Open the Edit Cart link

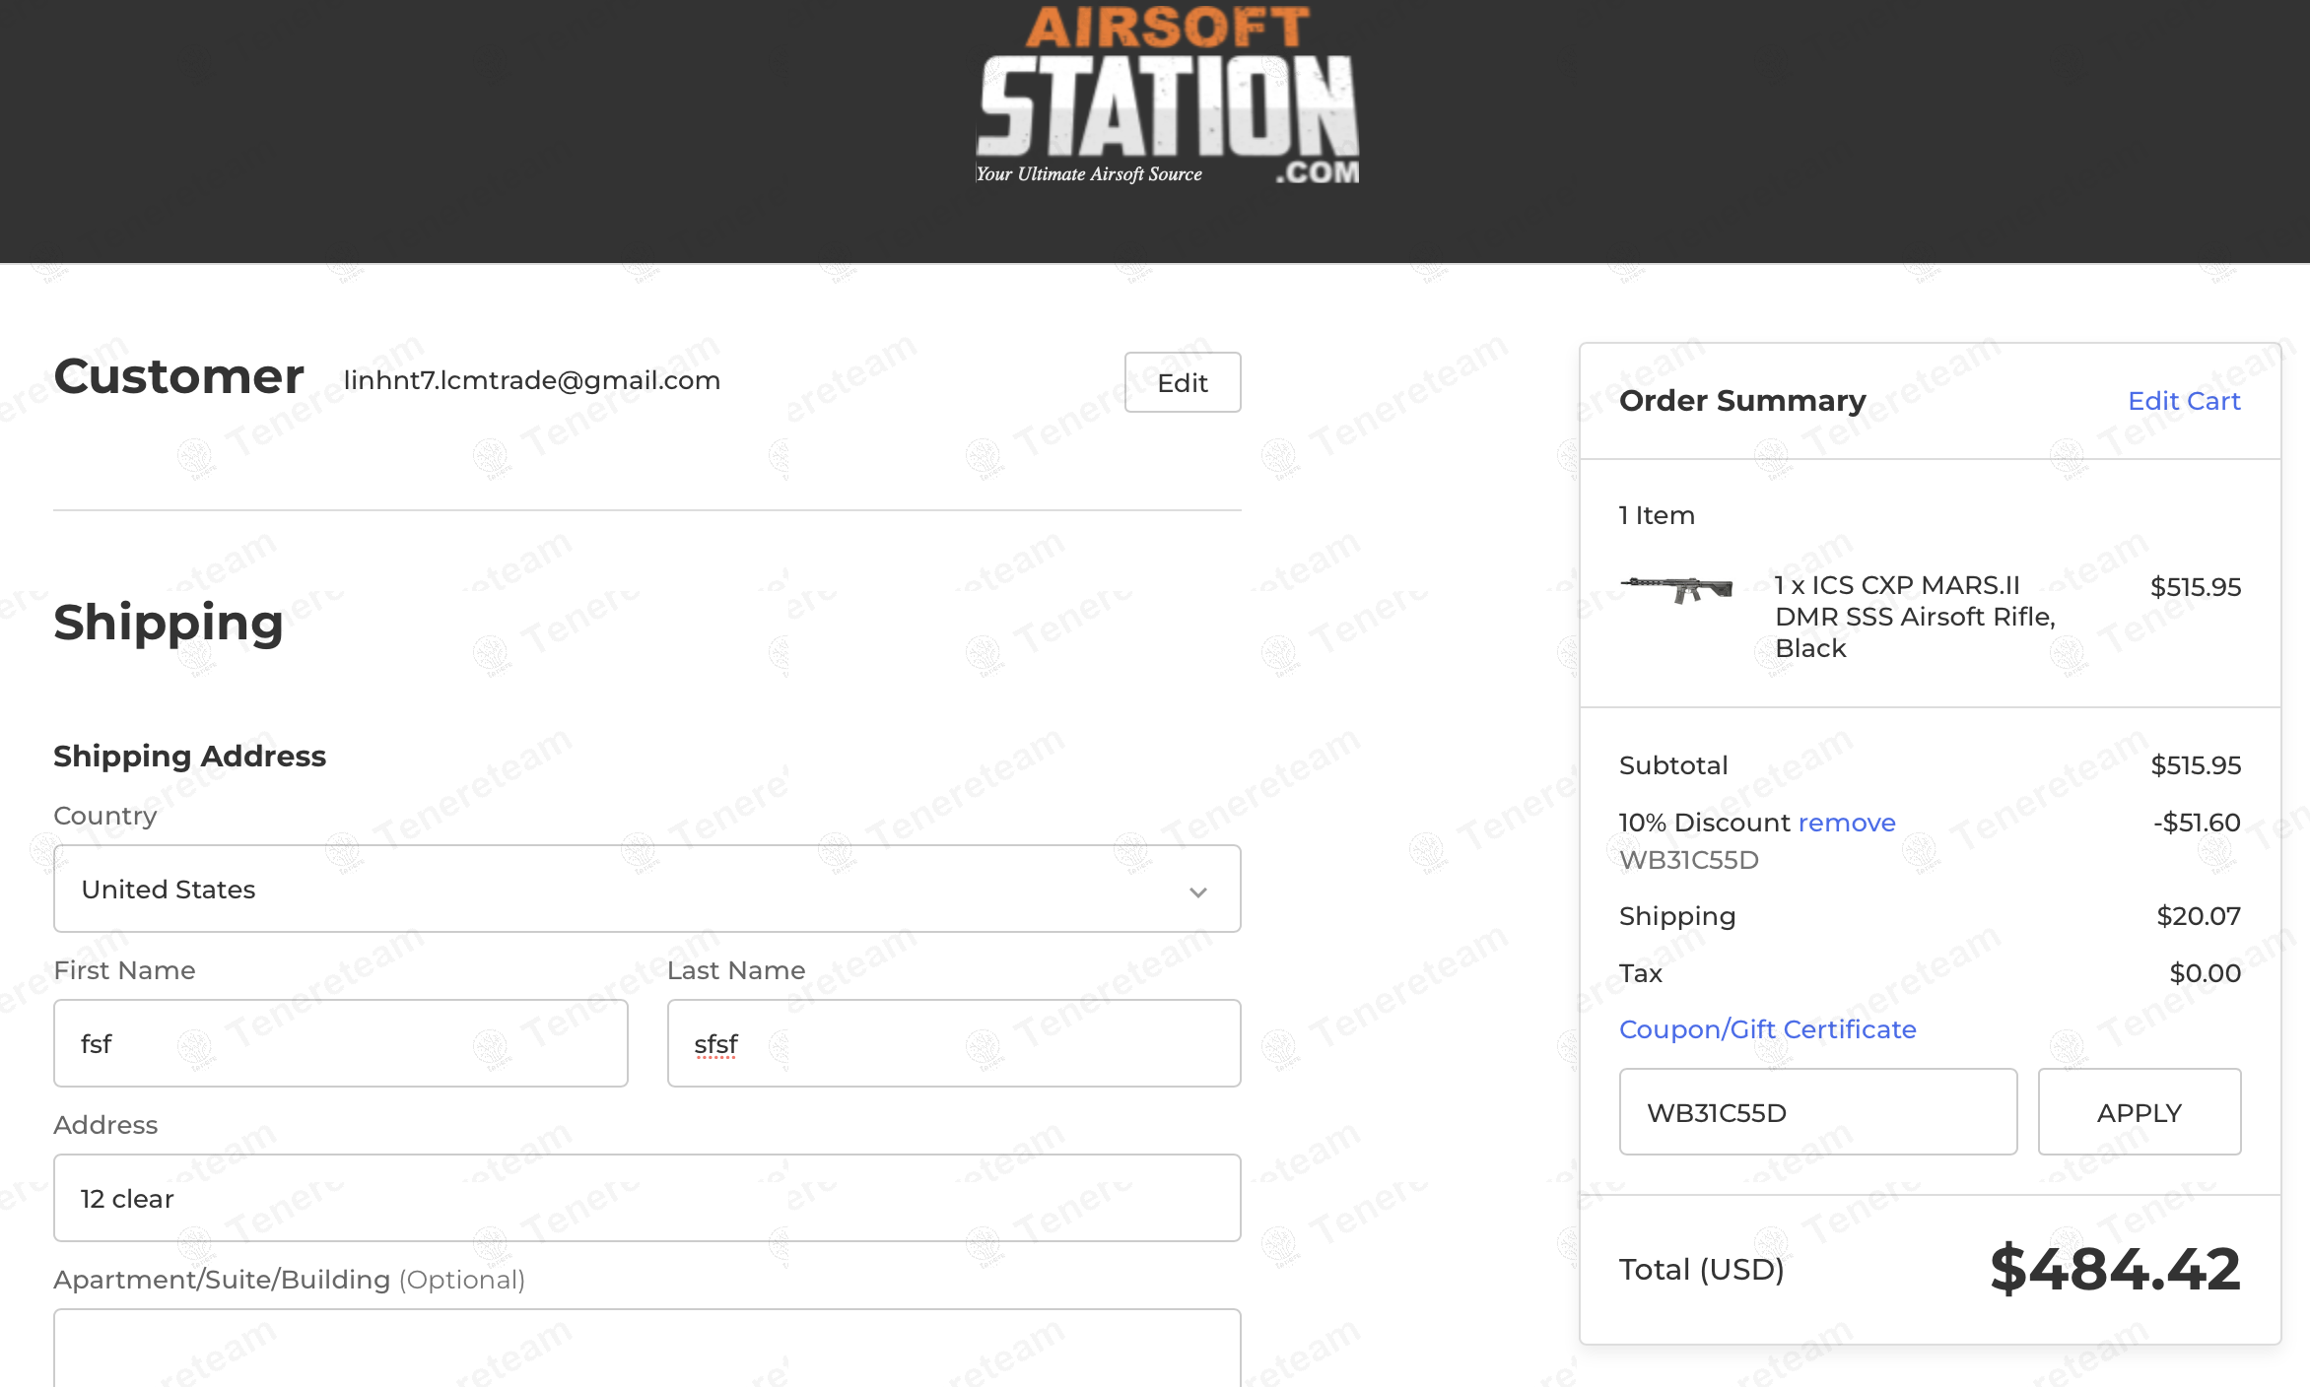(x=2183, y=401)
